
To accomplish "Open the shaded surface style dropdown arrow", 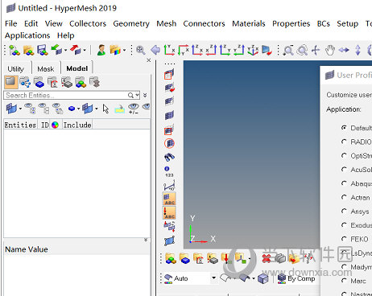I will tap(254, 278).
